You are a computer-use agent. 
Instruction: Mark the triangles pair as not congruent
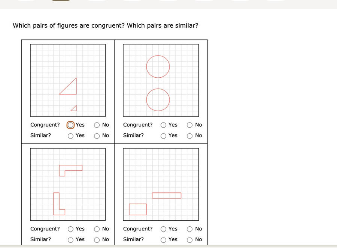(97, 125)
